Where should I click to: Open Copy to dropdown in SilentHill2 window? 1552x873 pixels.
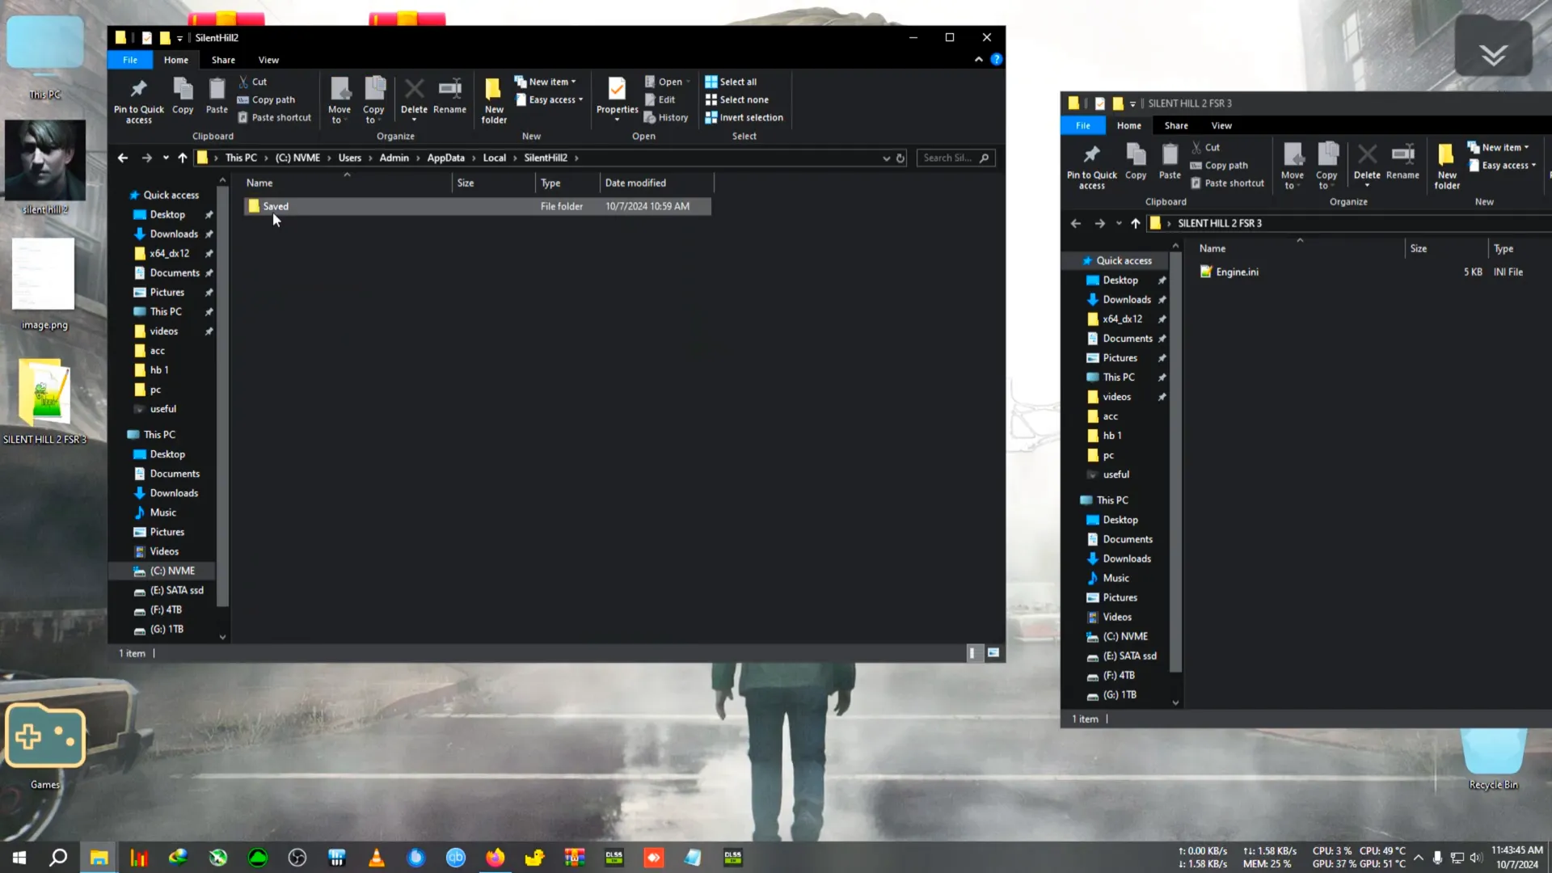pos(373,100)
